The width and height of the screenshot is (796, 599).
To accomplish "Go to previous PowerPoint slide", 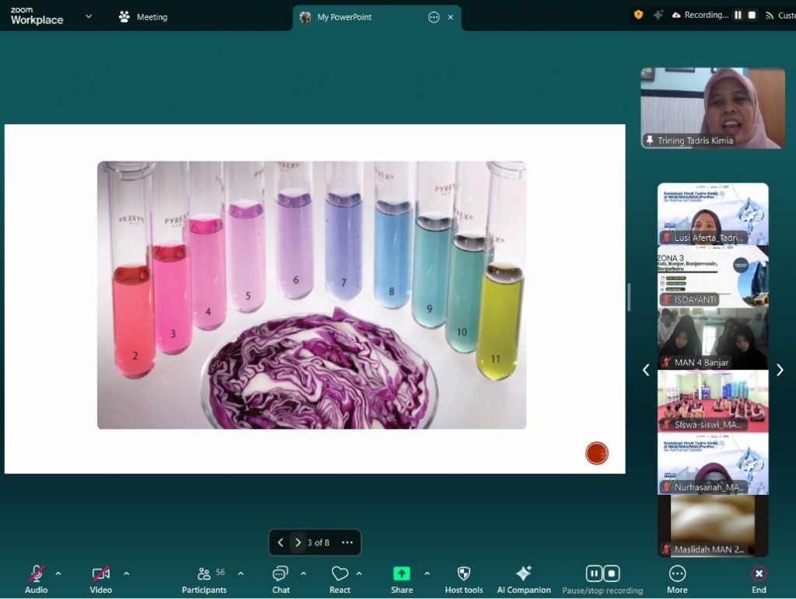I will tap(280, 542).
